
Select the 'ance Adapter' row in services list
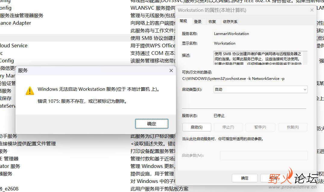[x=15, y=23]
